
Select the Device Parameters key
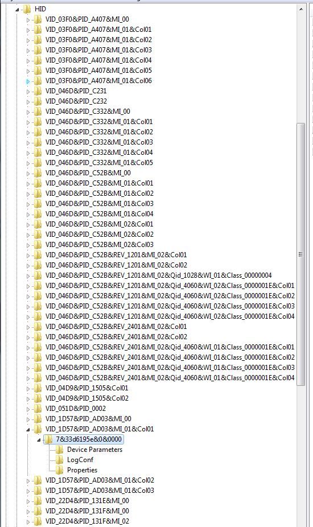(x=94, y=450)
